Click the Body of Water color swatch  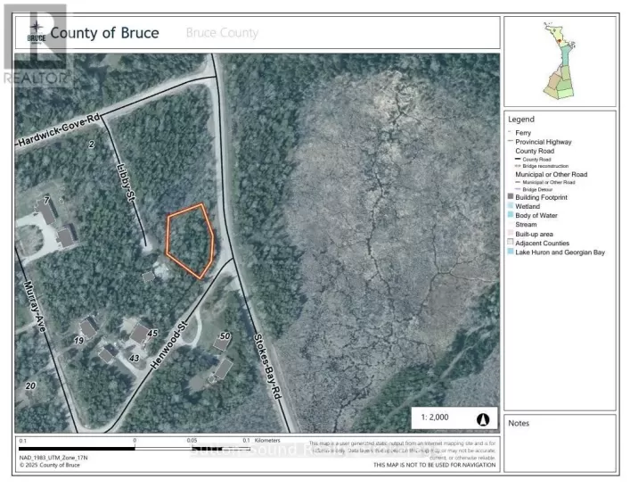pyautogui.click(x=511, y=215)
